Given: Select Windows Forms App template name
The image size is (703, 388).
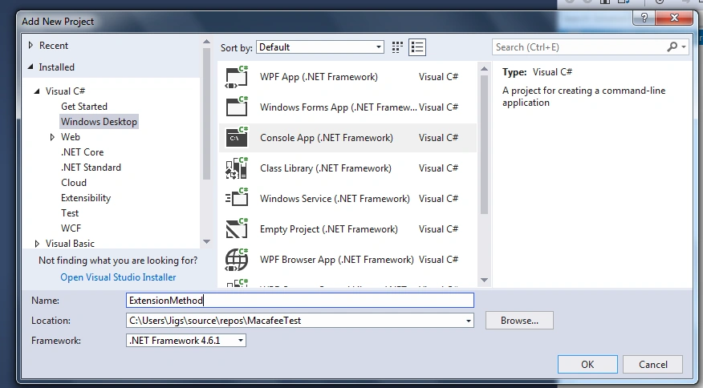Looking at the screenshot, I should [x=339, y=107].
